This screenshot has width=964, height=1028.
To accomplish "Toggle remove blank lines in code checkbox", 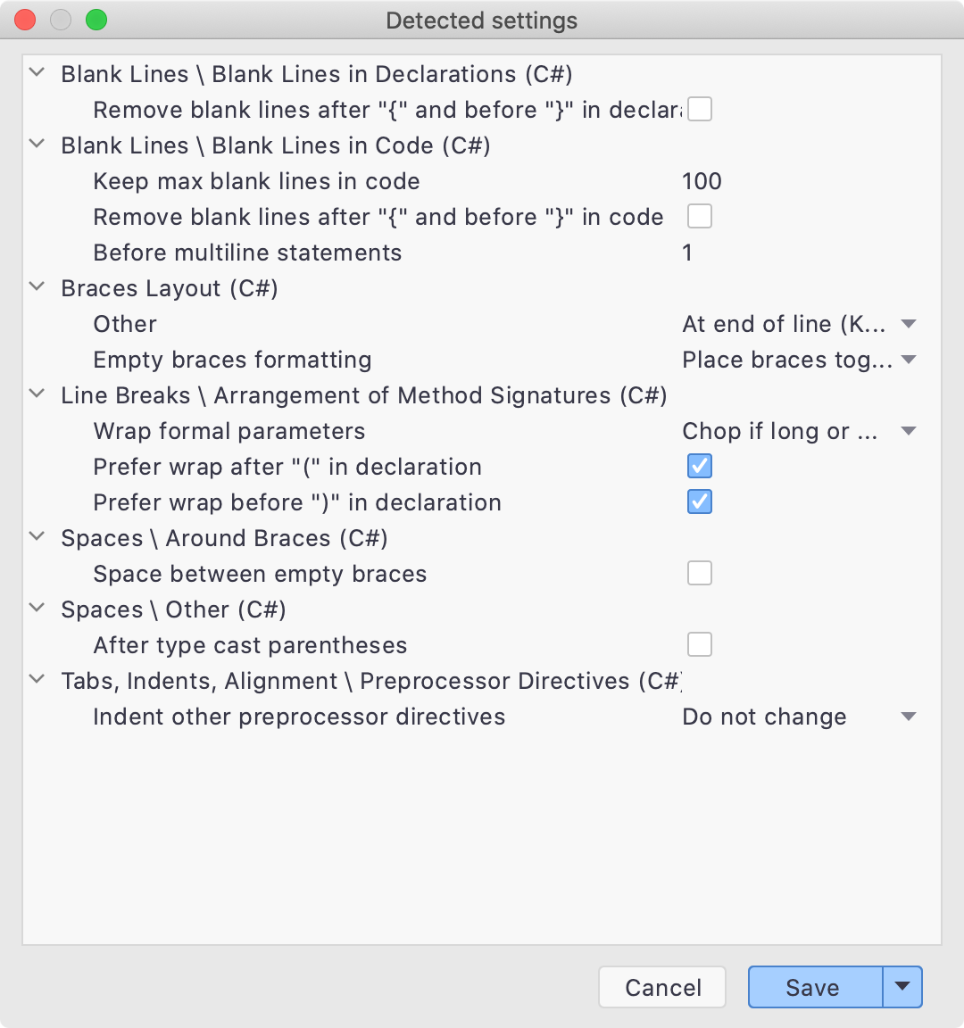I will (699, 216).
